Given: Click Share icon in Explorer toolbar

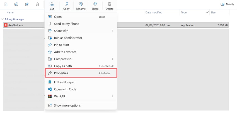Looking at the screenshot, I should point(27,4).
